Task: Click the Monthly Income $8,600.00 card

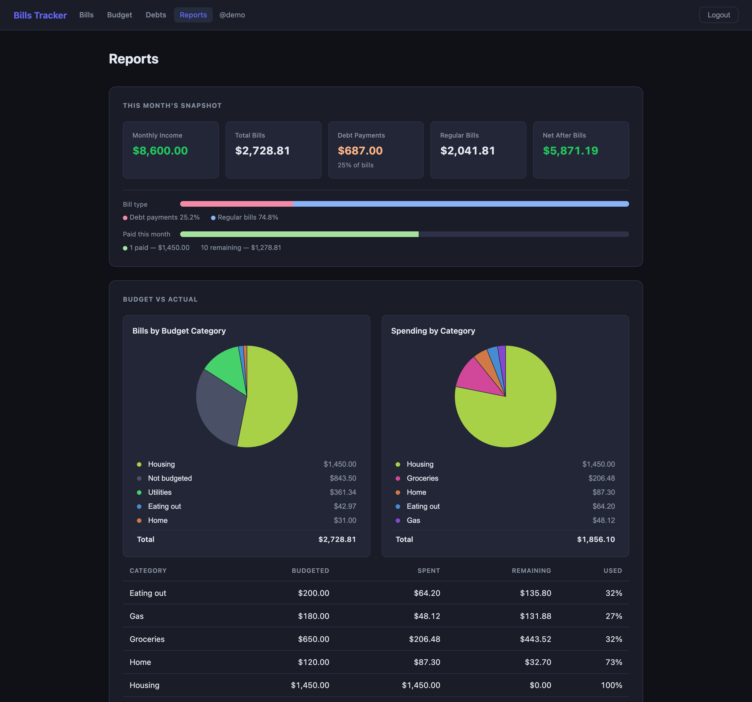Action: (x=171, y=150)
